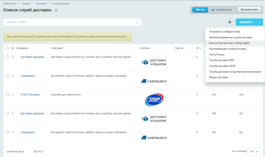Open the СПСР-Экспресс link
The width and height of the screenshot is (265, 157).
coord(30,94)
